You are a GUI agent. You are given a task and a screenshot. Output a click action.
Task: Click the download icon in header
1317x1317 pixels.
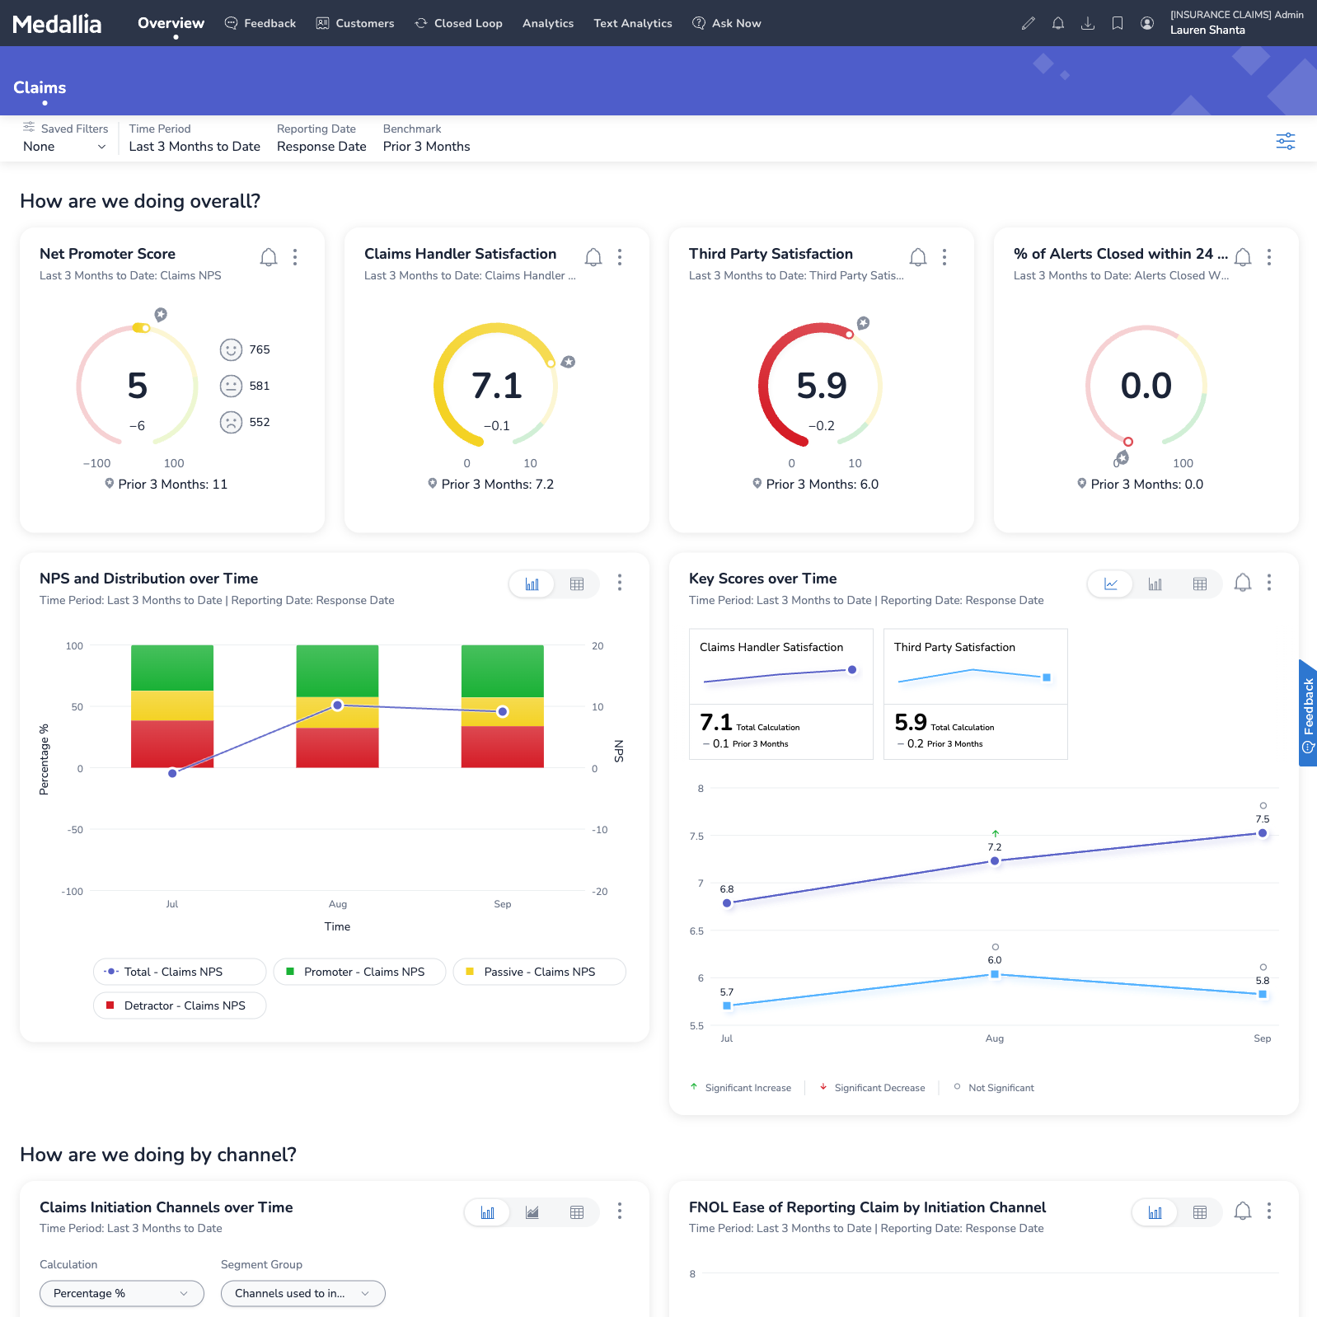point(1088,23)
